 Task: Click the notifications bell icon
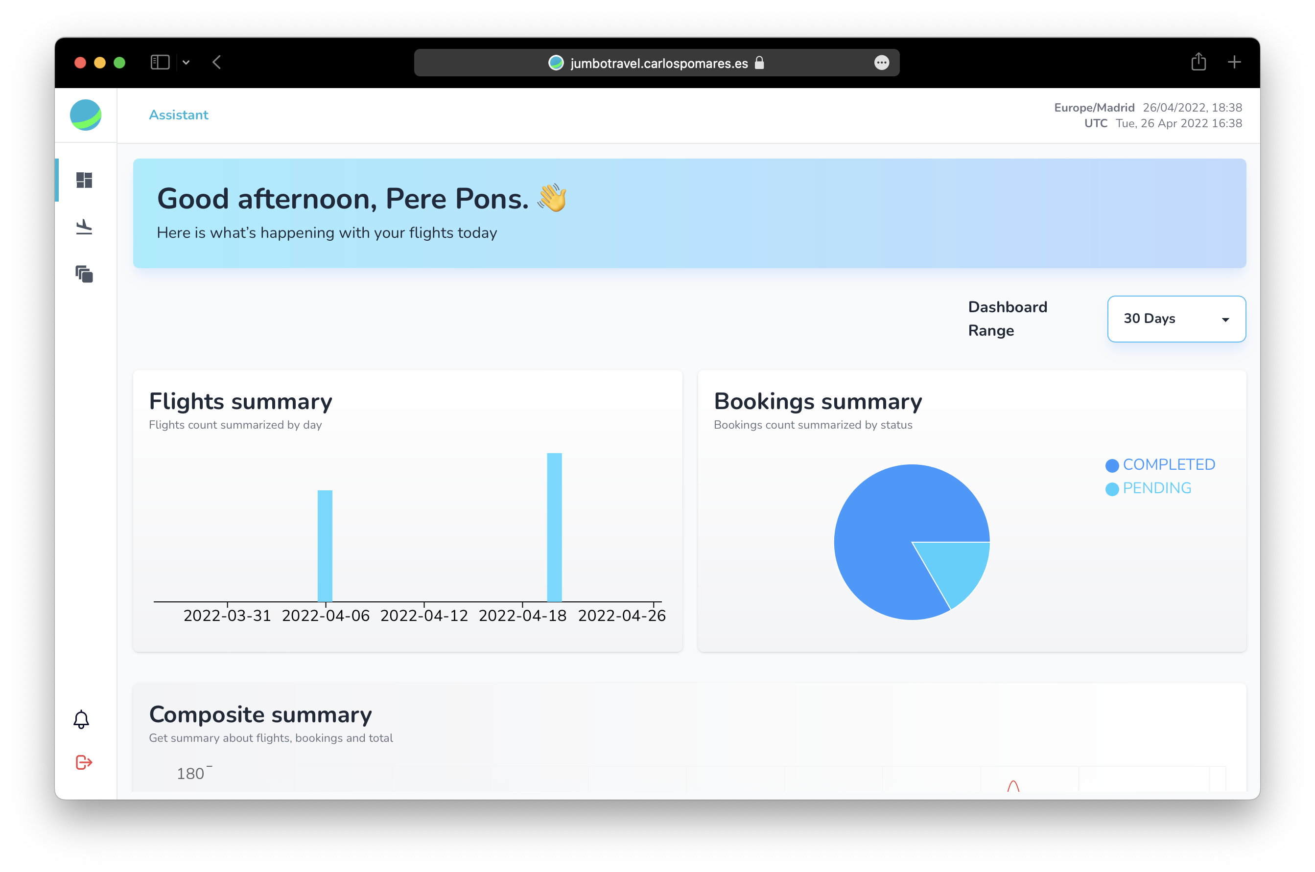81,719
